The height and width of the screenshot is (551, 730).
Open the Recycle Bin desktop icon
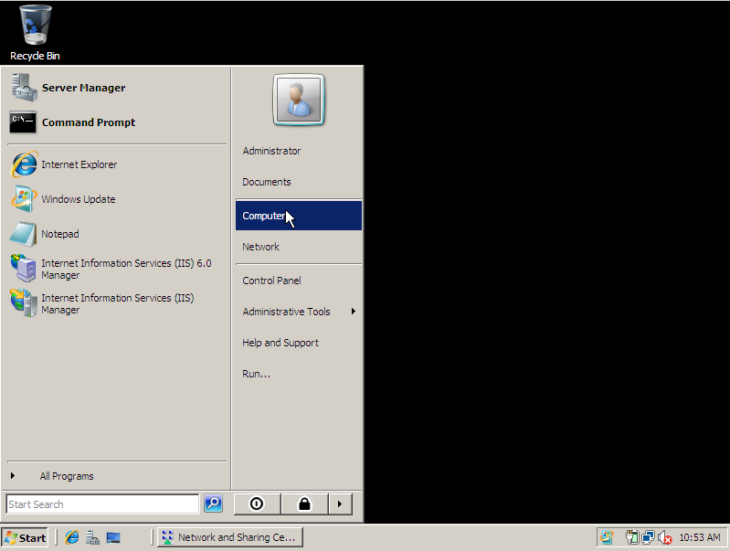[x=35, y=33]
